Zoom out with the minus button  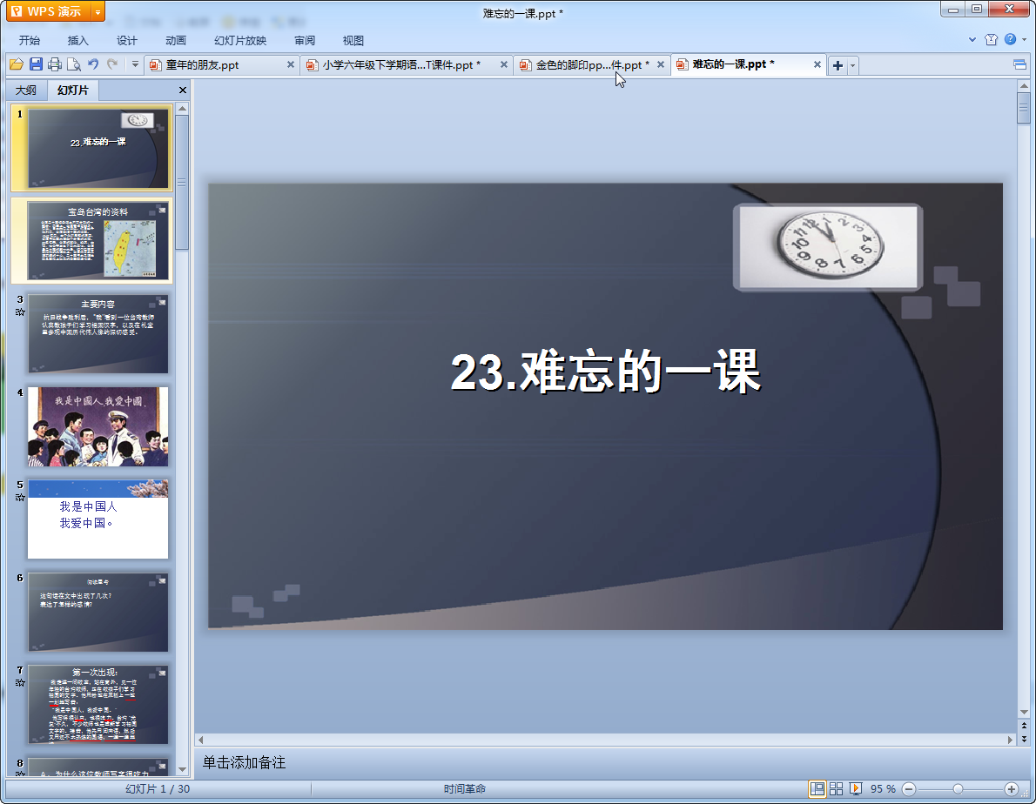[909, 789]
